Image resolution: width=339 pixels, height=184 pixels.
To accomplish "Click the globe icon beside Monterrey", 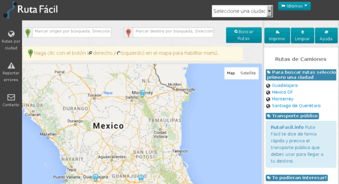I will pos(268,99).
